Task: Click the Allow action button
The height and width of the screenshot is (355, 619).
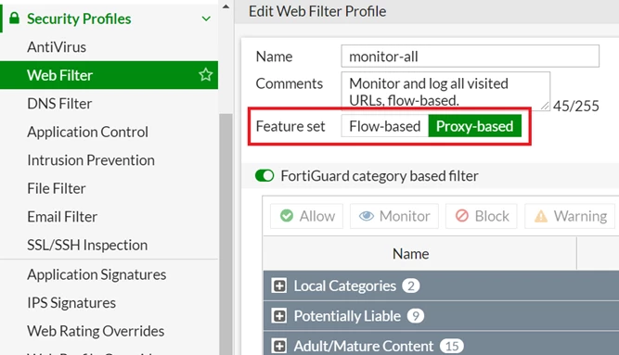Action: [x=307, y=216]
